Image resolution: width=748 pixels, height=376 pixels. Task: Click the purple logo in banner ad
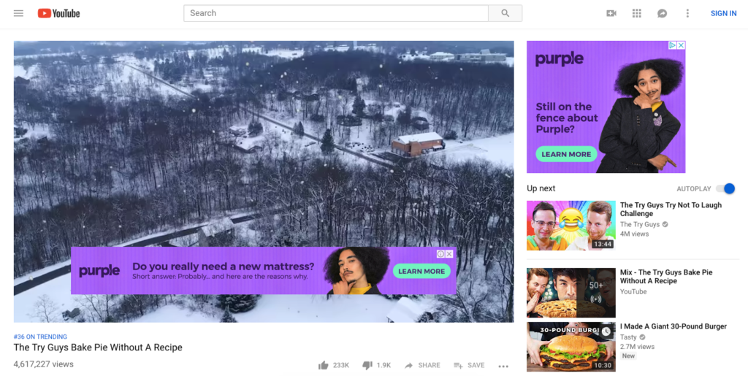tap(99, 271)
